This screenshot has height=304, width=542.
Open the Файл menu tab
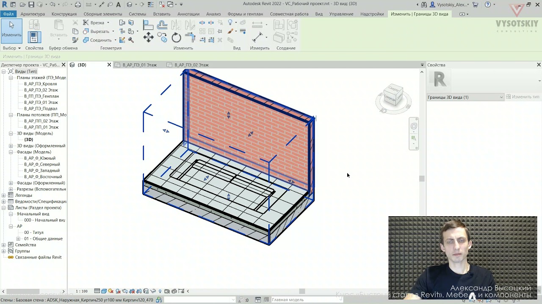8,14
